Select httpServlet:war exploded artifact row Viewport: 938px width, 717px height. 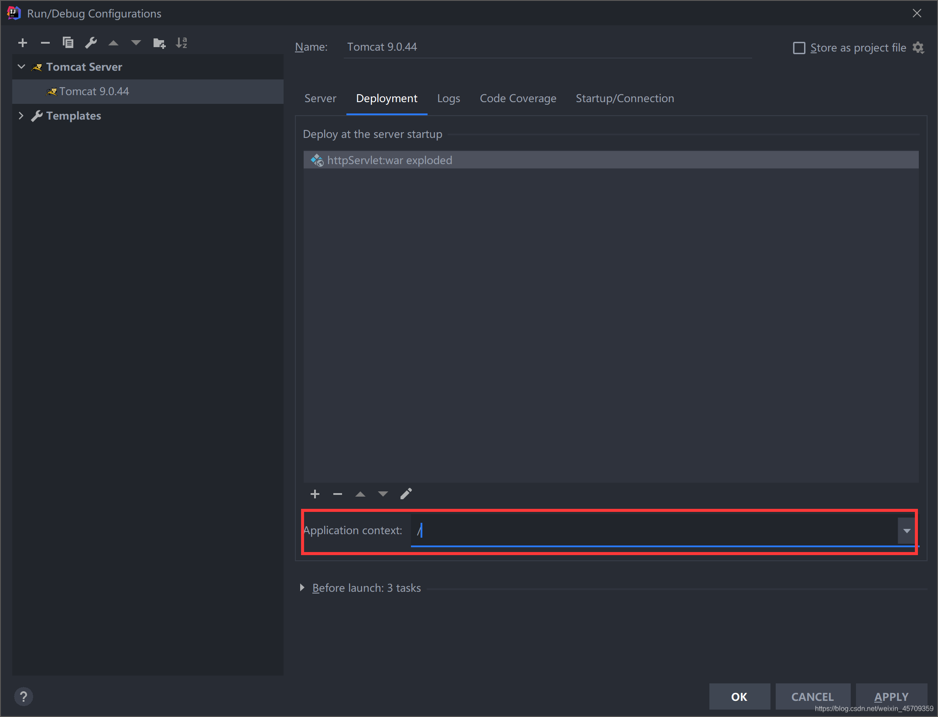click(611, 160)
